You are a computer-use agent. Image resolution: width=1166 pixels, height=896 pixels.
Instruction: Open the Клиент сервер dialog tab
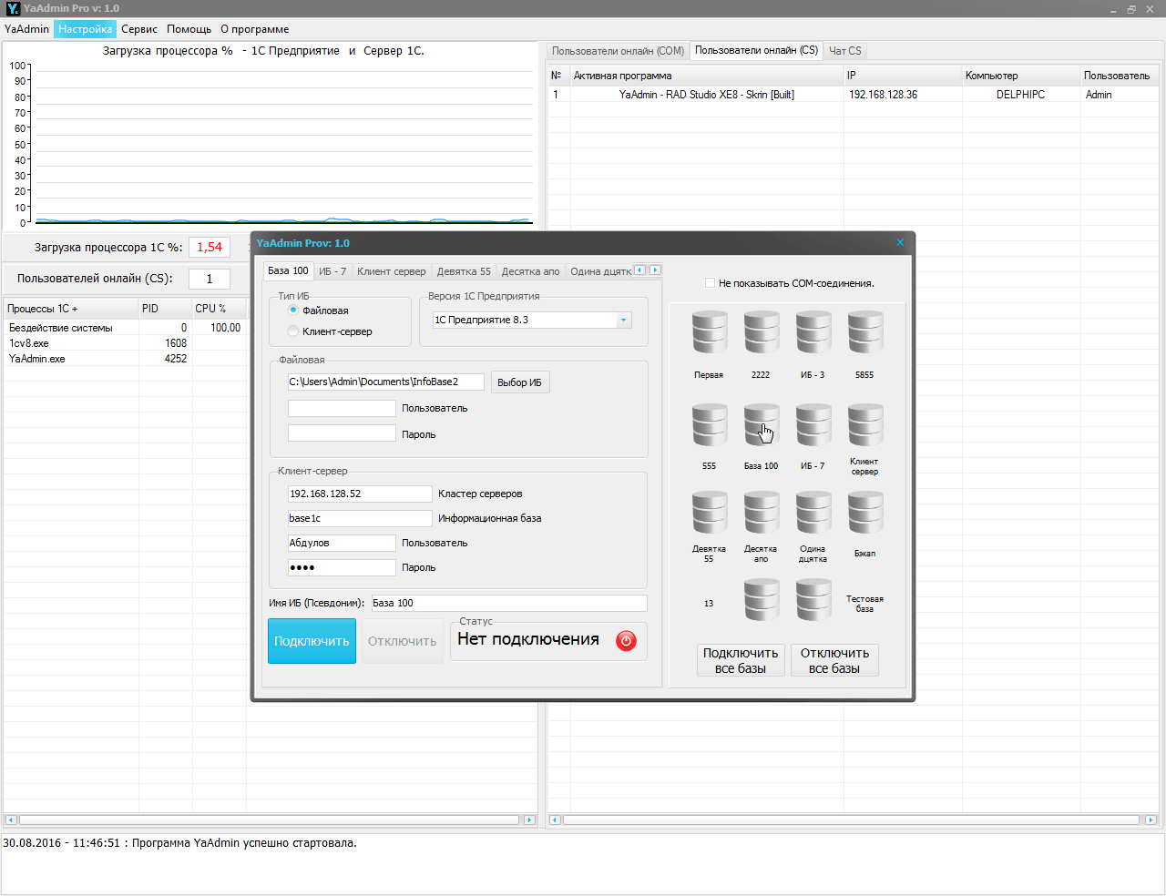[392, 271]
